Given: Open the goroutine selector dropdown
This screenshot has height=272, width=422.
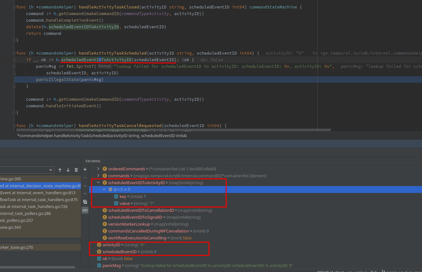Looking at the screenshot, I should click(27, 170).
